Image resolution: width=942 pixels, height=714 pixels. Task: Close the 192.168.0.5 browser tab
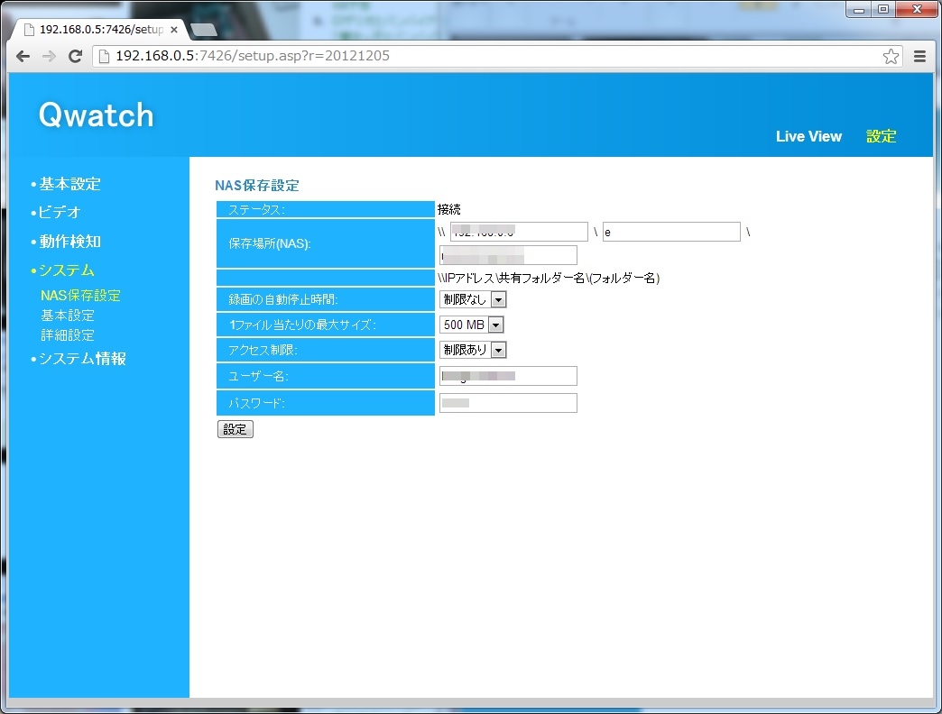pyautogui.click(x=174, y=30)
